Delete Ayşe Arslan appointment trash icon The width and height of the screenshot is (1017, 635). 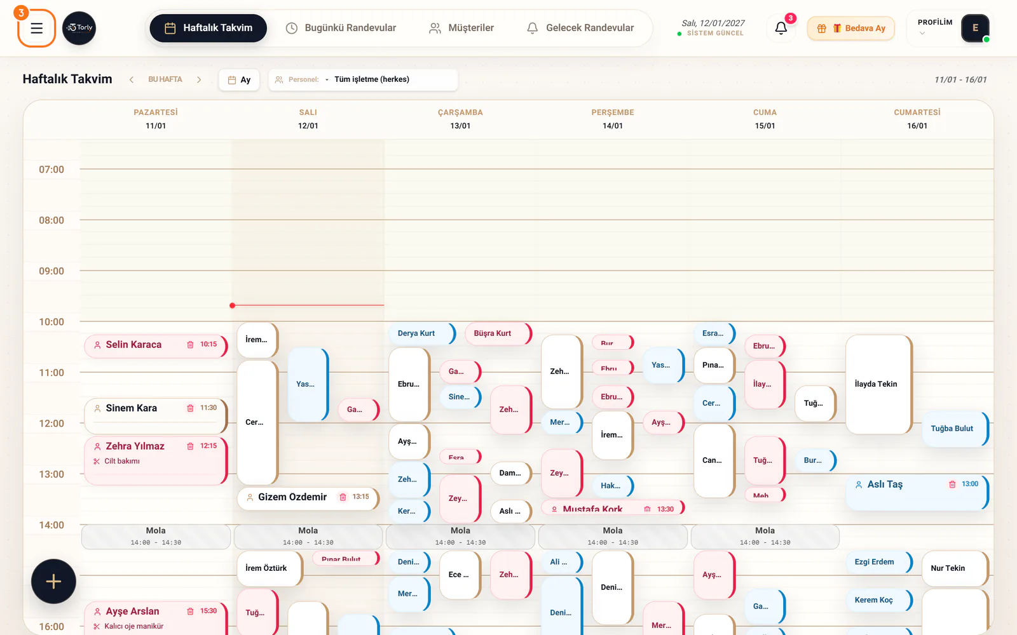coord(190,612)
